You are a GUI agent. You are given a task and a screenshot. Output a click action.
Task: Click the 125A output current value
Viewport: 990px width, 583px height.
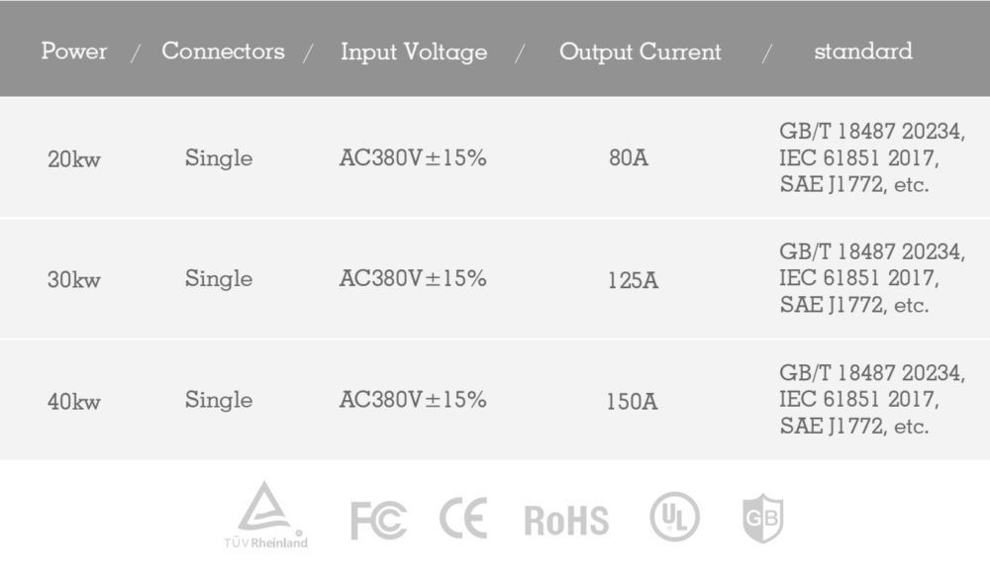pos(633,280)
